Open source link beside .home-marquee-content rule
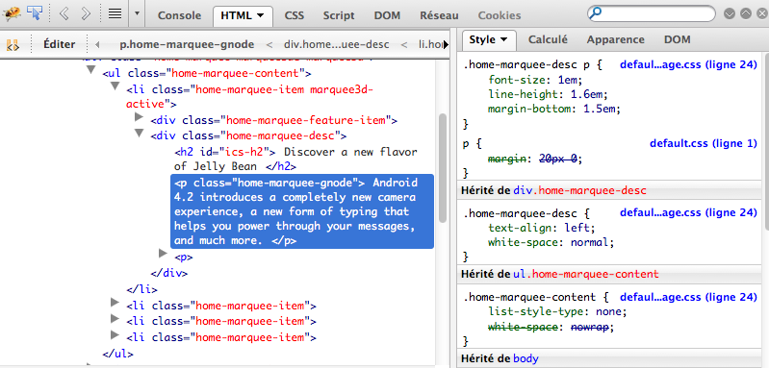 click(688, 297)
